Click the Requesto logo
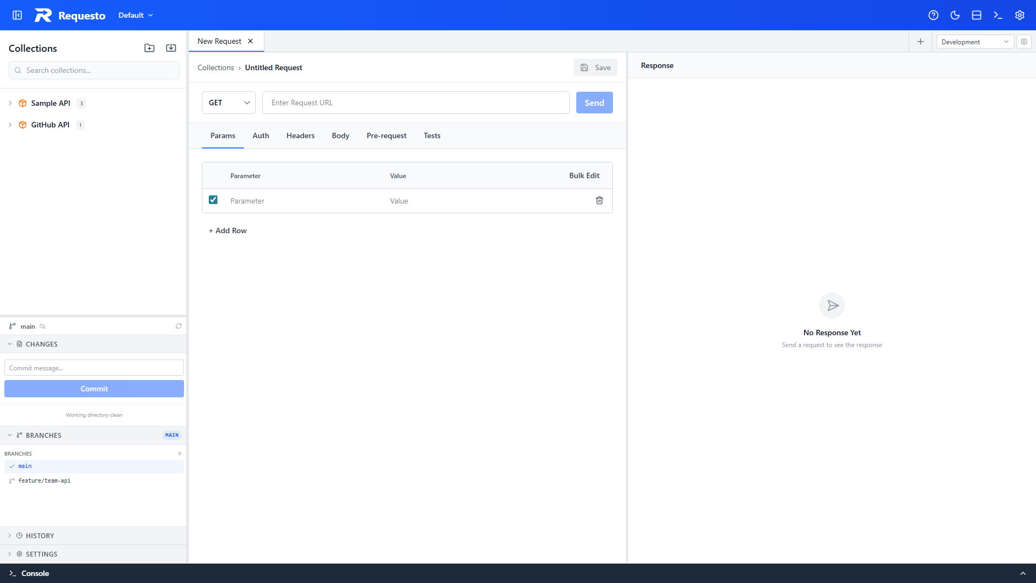1036x583 pixels. (x=43, y=15)
